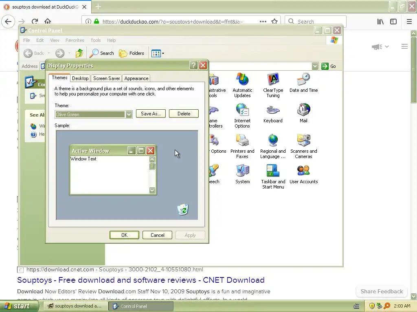Click the Firefox Search input field
417x312 pixels.
click(x=316, y=22)
